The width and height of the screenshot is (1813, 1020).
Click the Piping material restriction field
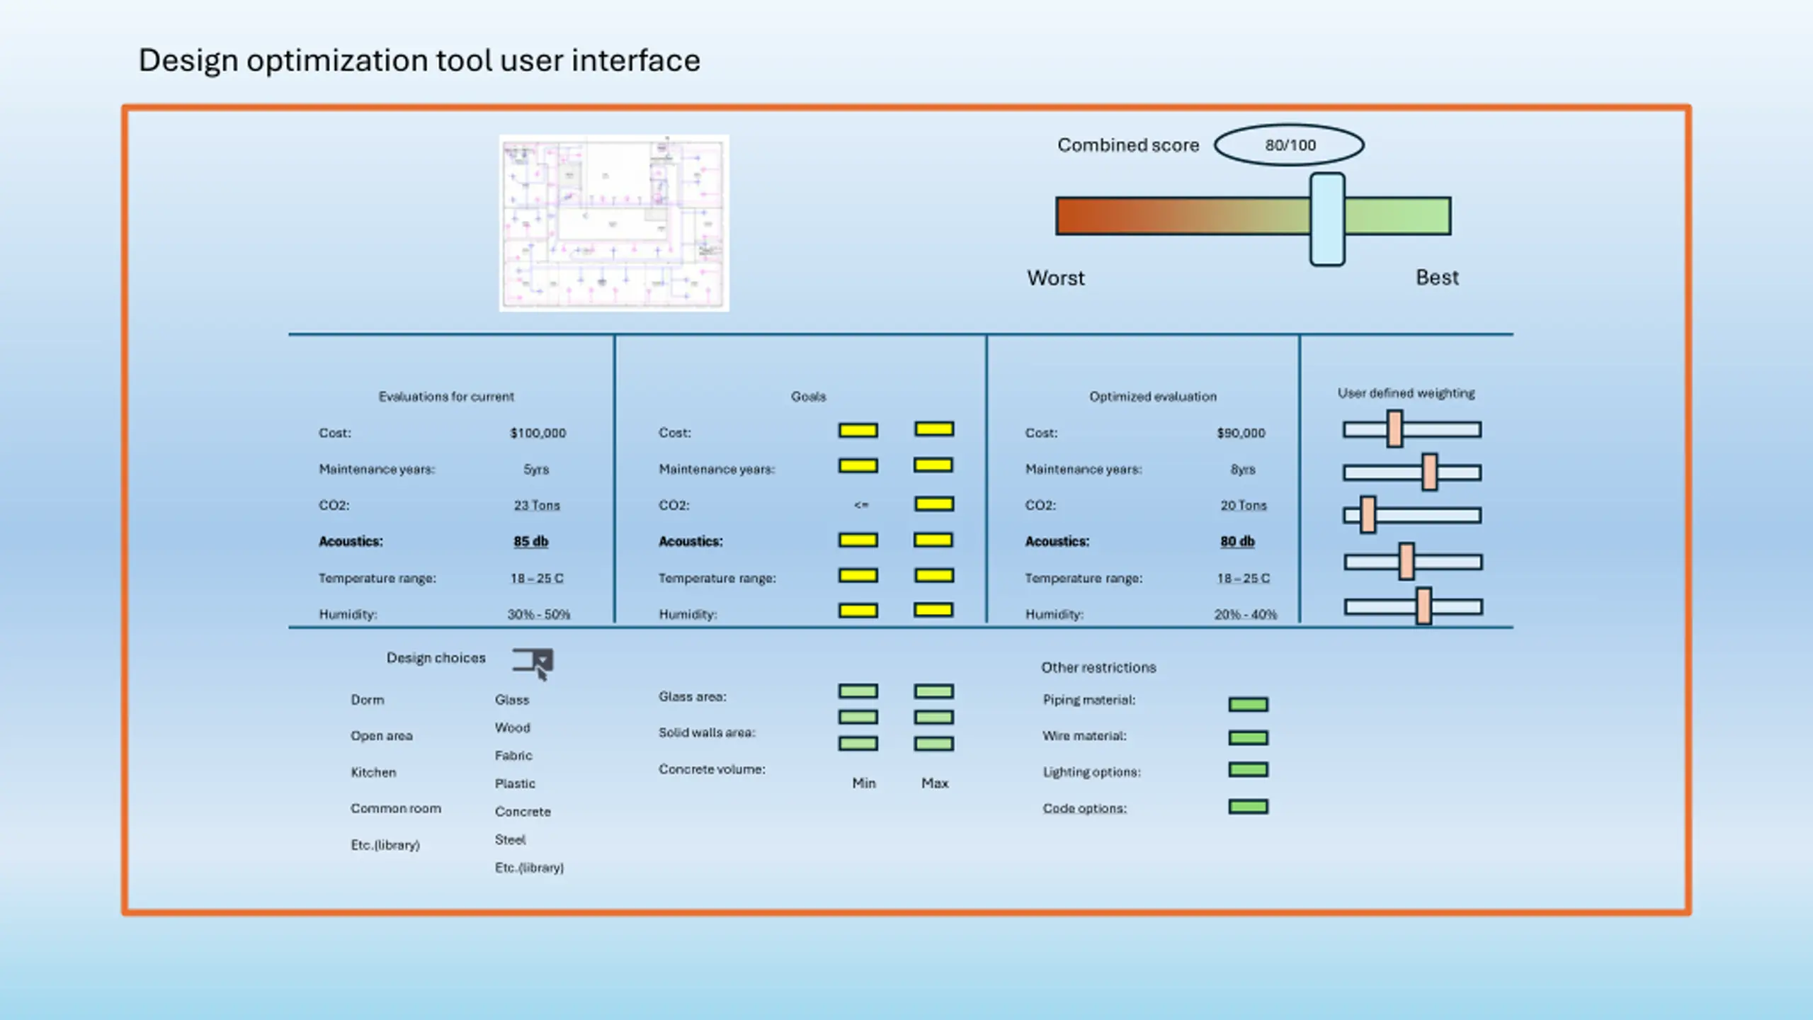1249,704
